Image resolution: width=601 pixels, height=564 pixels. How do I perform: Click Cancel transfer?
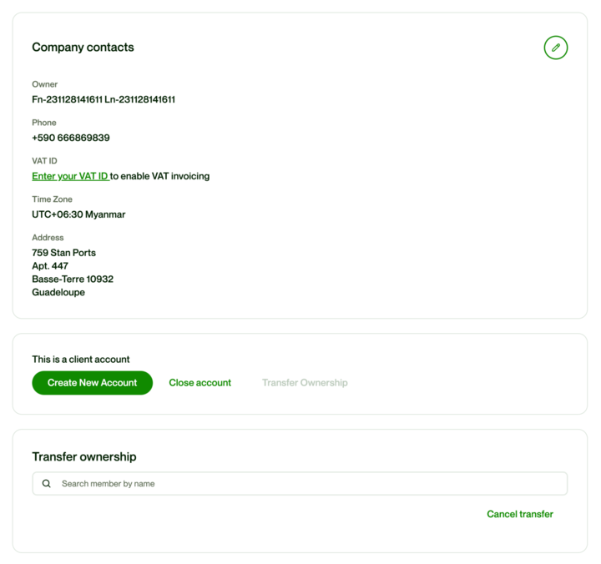[519, 514]
